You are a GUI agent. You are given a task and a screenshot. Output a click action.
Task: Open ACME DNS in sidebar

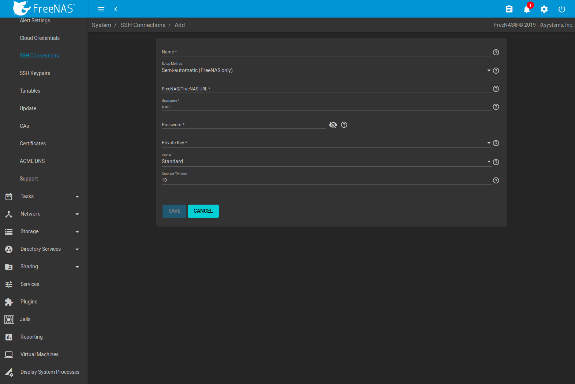32,161
